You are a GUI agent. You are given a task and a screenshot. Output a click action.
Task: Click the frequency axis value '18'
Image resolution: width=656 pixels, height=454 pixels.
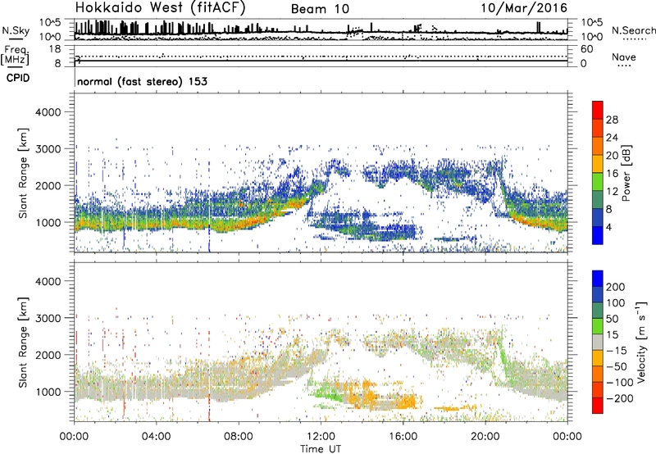55,49
